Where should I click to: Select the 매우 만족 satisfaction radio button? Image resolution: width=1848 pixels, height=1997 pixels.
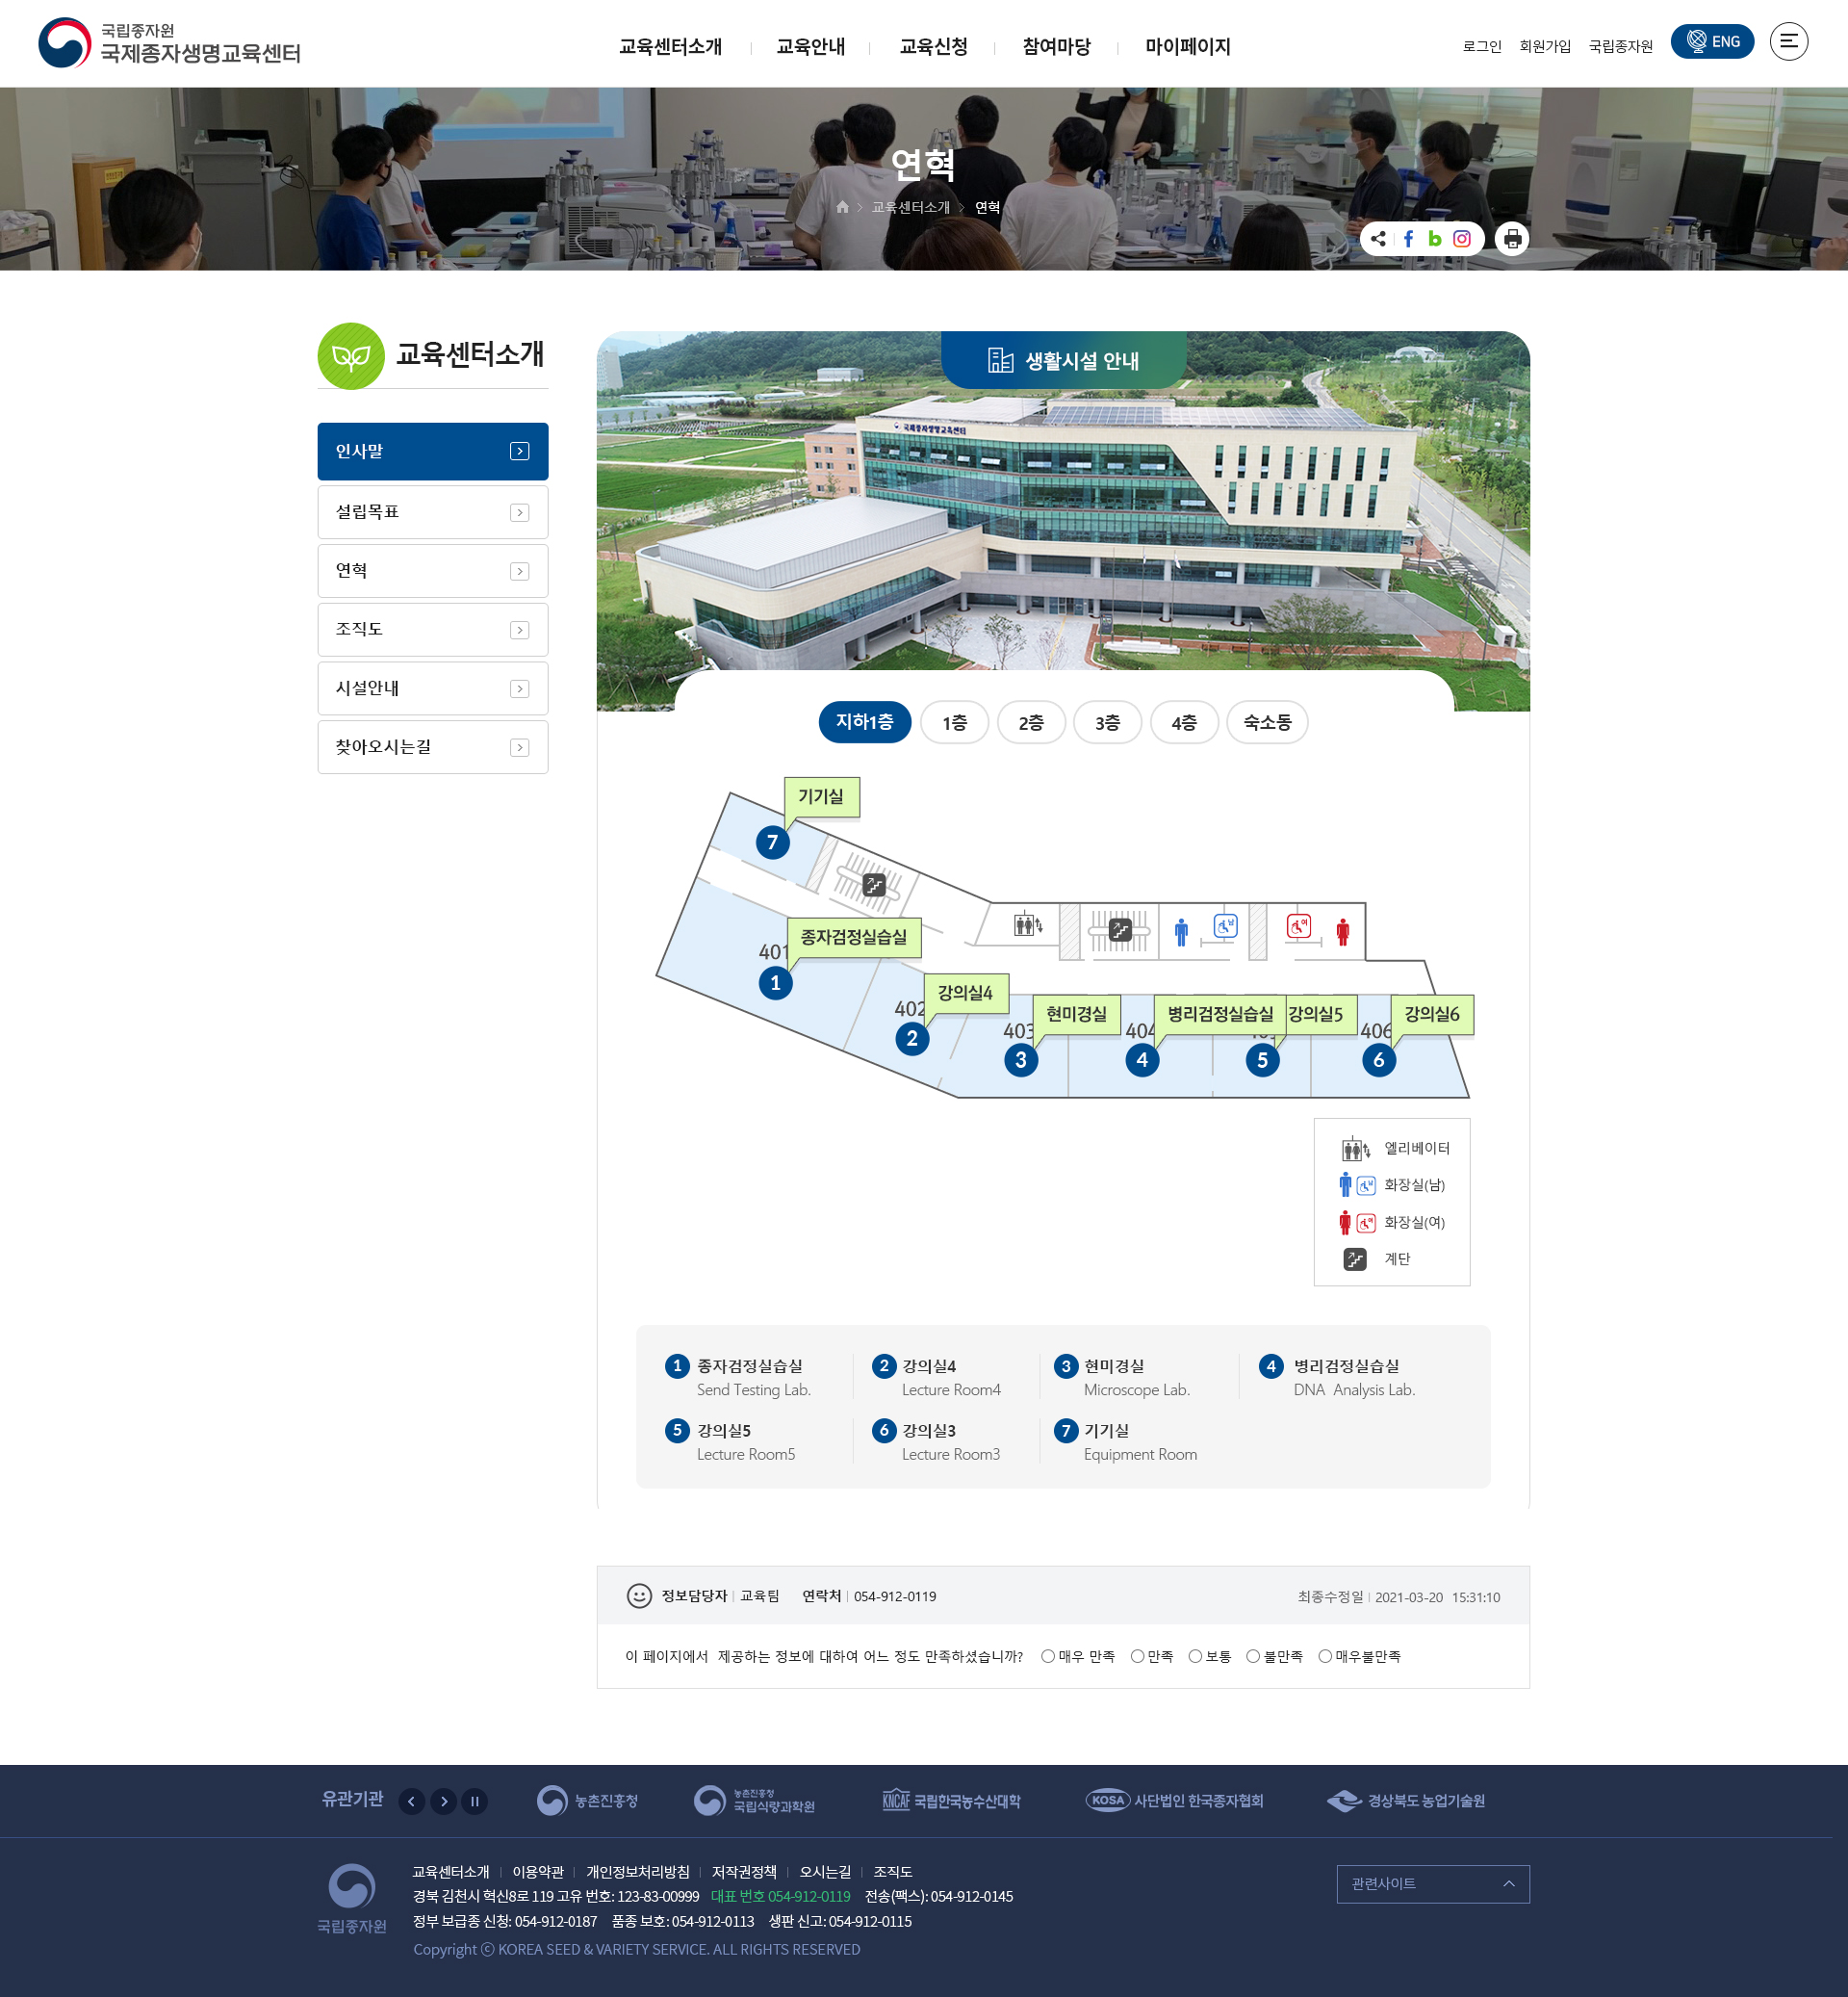[x=1046, y=1657]
